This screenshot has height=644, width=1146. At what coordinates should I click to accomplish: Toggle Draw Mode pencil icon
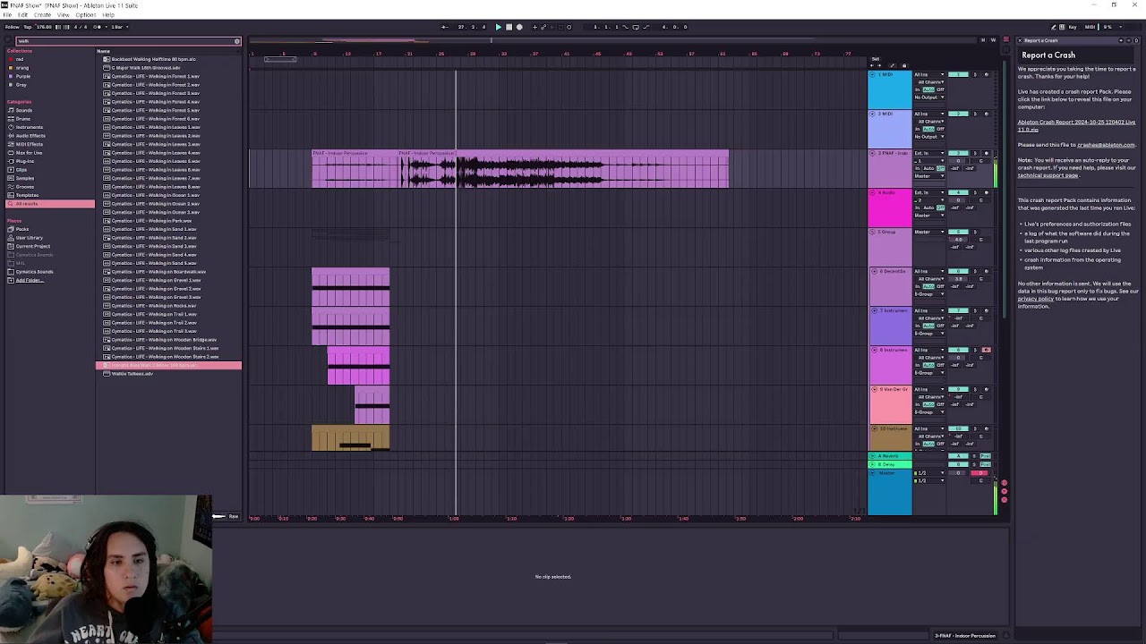(x=1054, y=27)
